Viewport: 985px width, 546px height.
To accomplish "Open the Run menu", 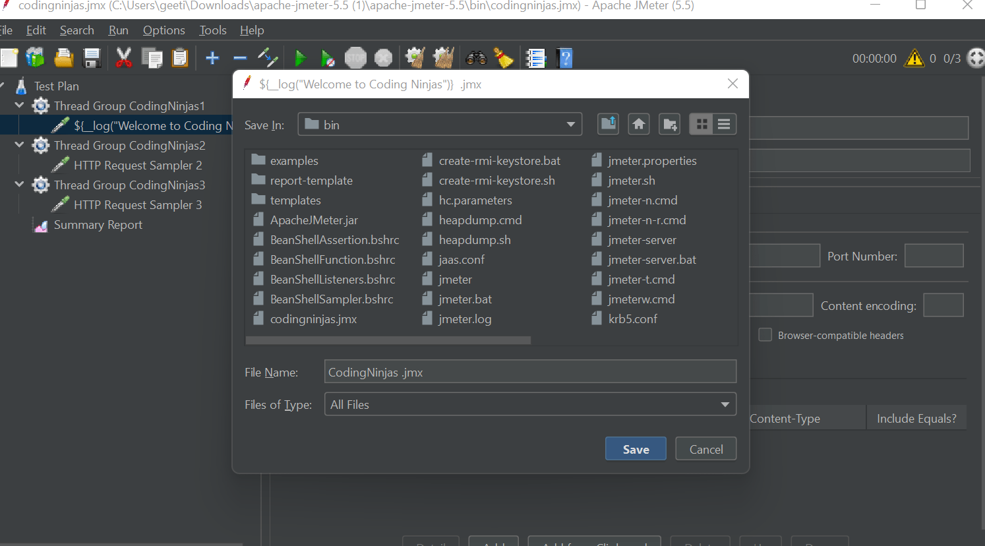I will pos(118,30).
